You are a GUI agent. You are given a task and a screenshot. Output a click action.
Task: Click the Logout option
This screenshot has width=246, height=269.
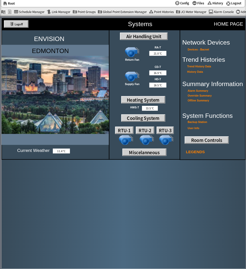(x=234, y=3)
